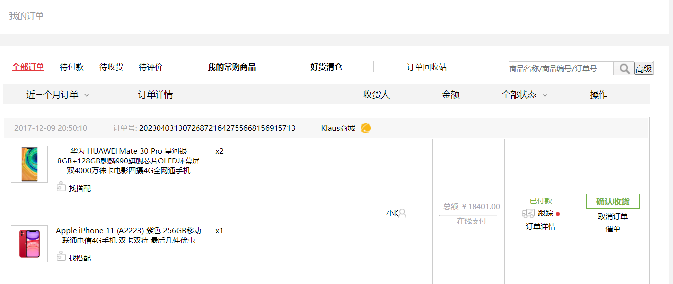Select the 全部订单 tab
The height and width of the screenshot is (284, 673).
(28, 67)
